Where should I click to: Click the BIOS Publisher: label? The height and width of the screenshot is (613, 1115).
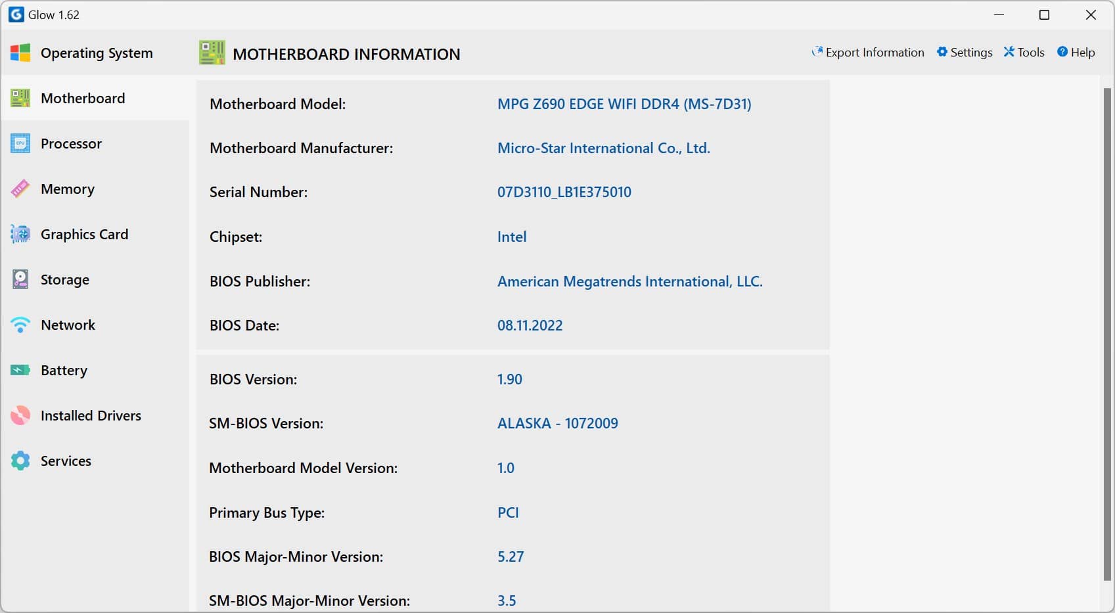click(x=260, y=281)
